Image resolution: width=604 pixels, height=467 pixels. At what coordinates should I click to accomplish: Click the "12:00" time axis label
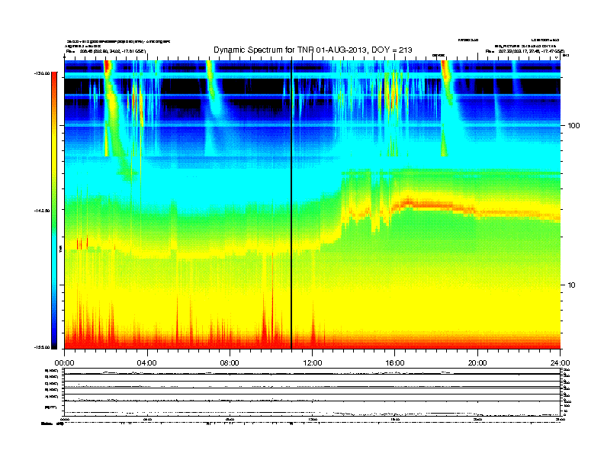pyautogui.click(x=313, y=363)
